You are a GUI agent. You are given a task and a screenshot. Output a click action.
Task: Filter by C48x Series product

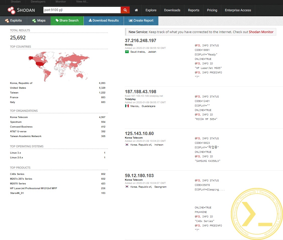pos(17,174)
